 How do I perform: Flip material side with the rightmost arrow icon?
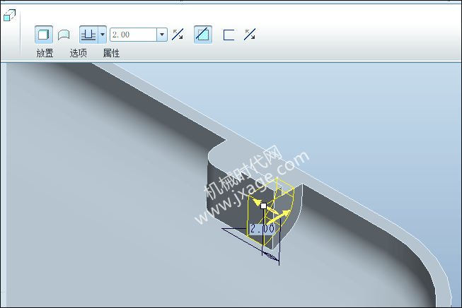250,35
